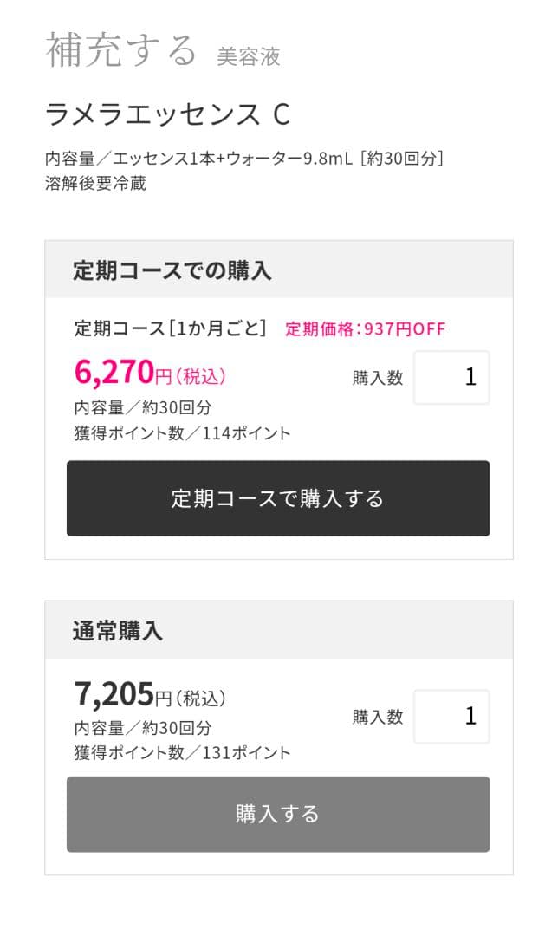This screenshot has width=558, height=936.
Task: Click the 定期コース[1か月ごと] label
Action: [168, 328]
